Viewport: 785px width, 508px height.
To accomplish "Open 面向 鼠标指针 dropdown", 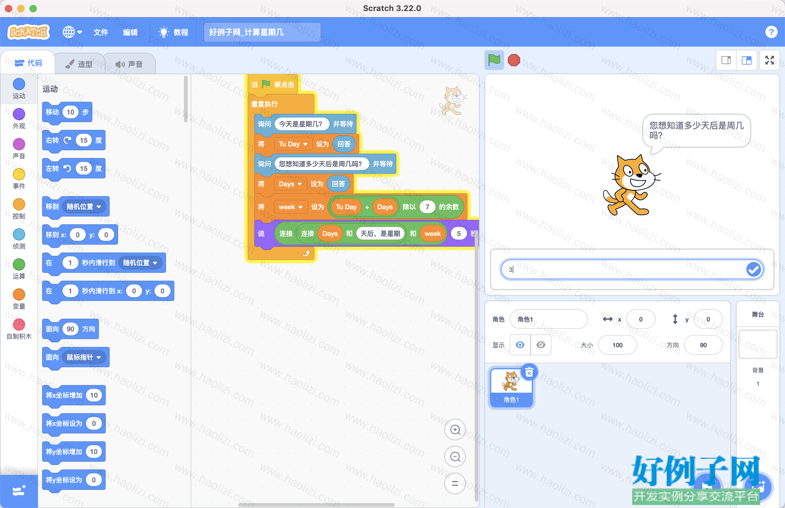I will point(84,357).
